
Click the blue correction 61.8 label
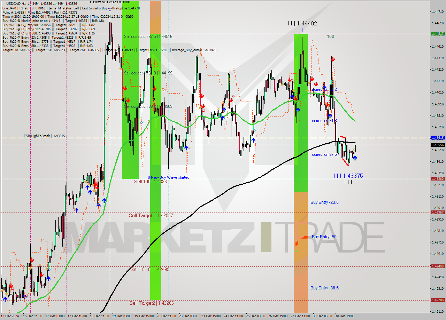(324, 121)
